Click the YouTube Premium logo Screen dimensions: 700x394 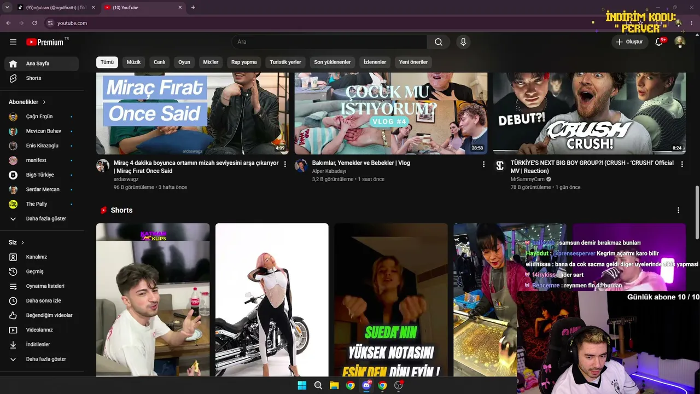(45, 42)
